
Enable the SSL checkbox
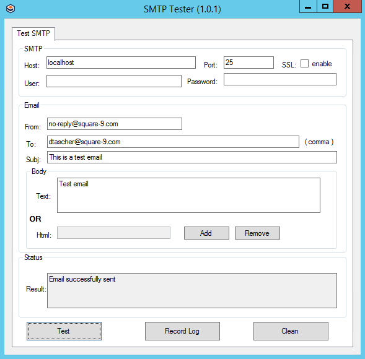tap(304, 64)
